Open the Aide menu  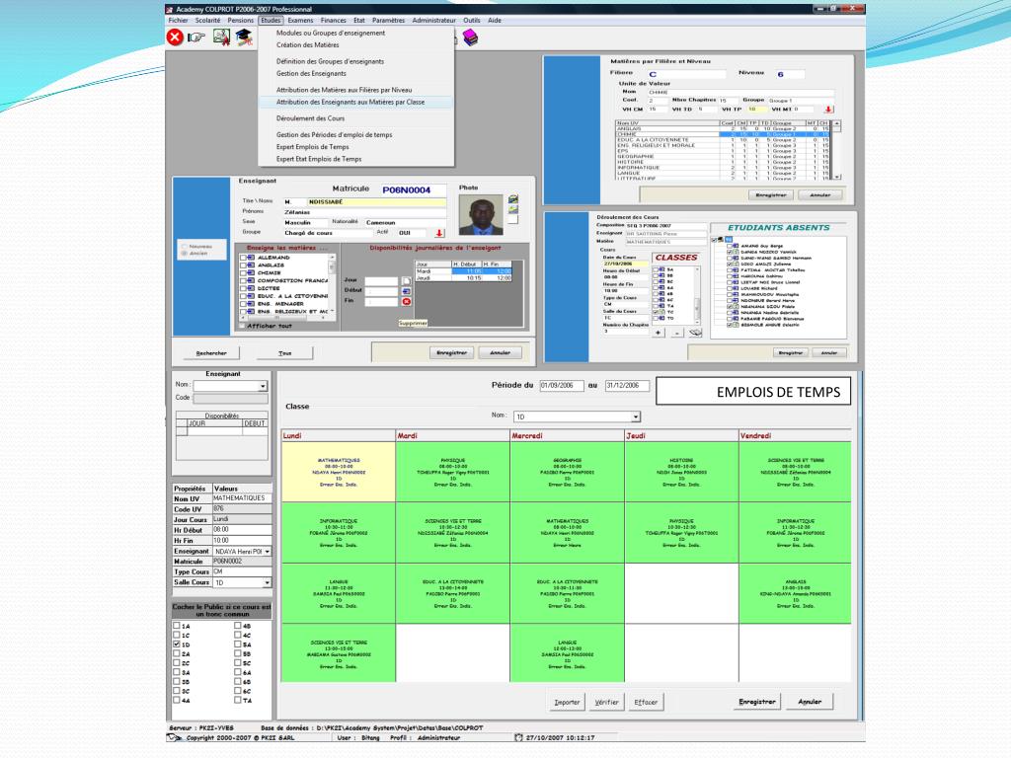[x=495, y=21]
